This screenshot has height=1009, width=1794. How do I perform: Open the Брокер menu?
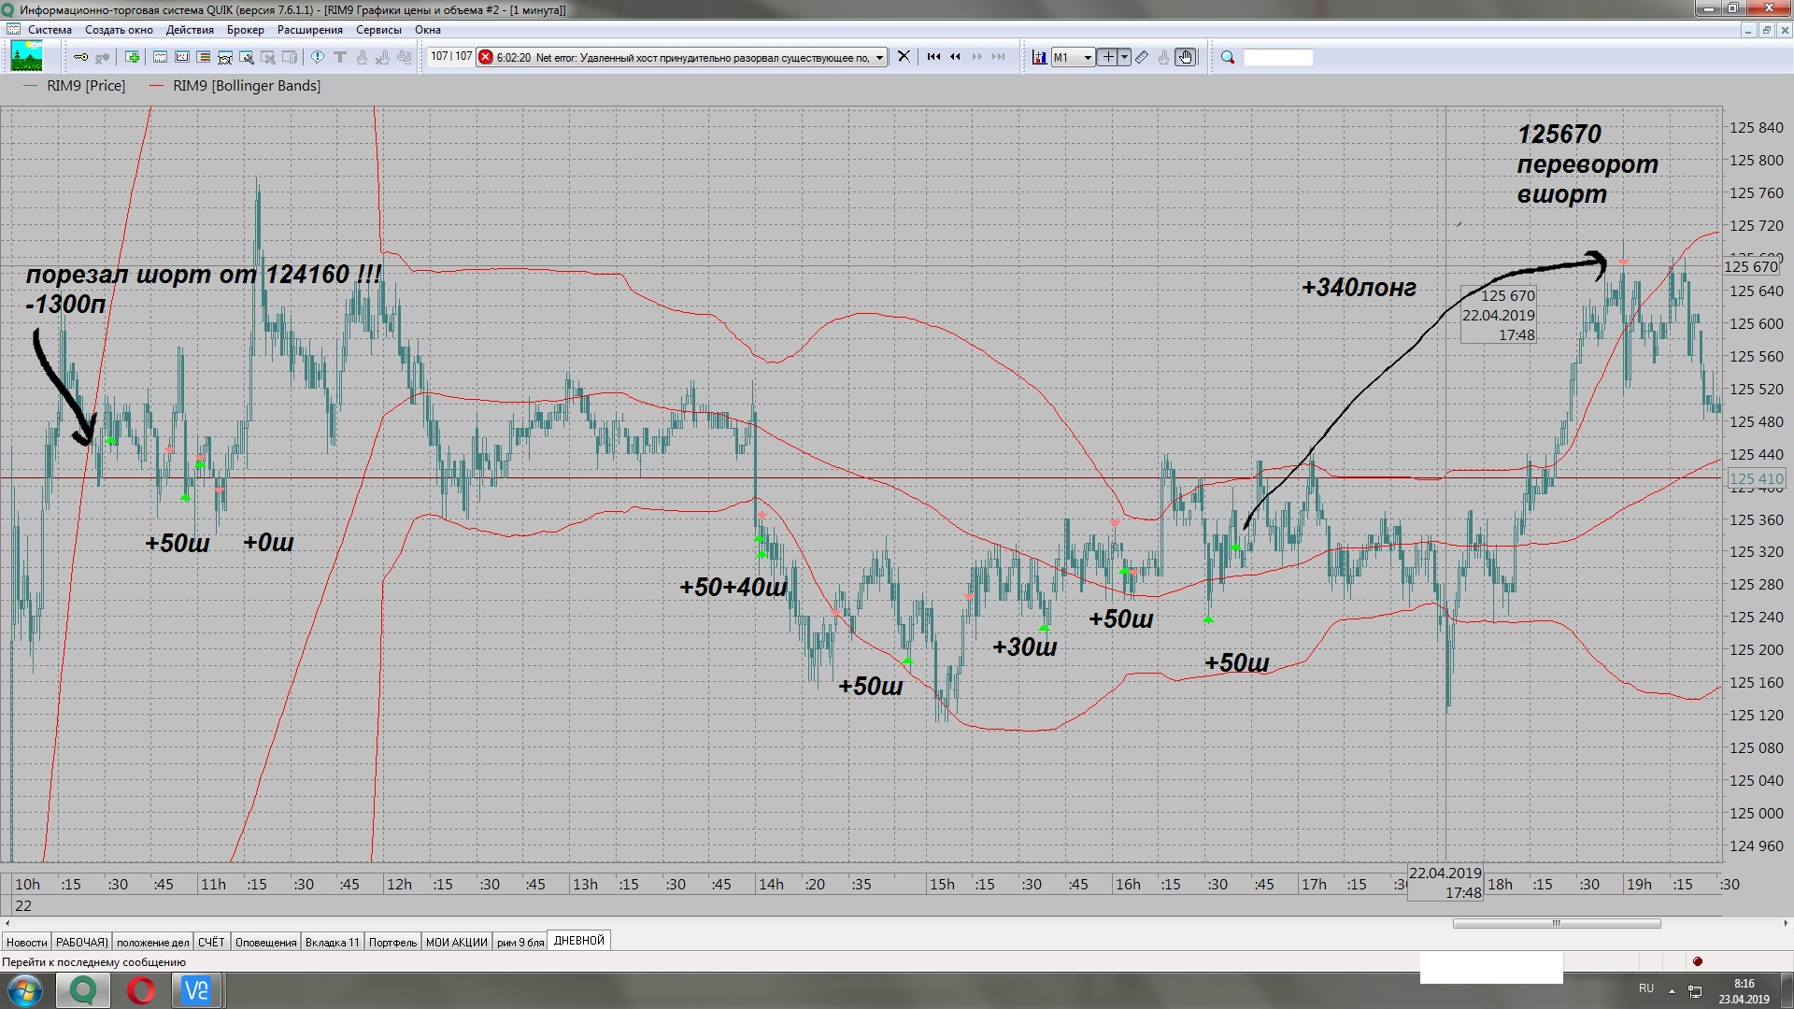pyautogui.click(x=245, y=30)
